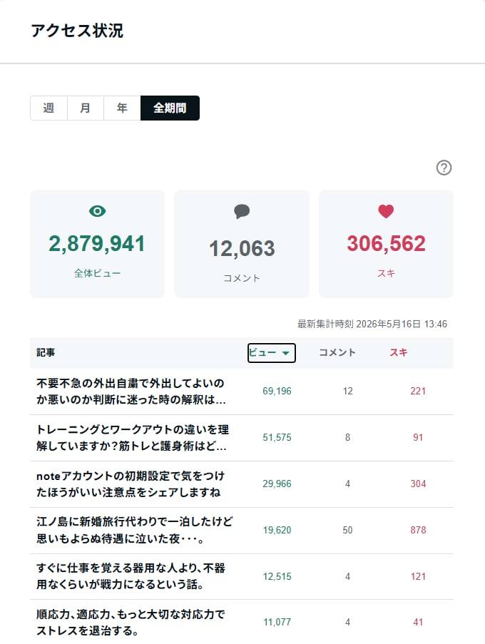
Task: Click the 最新集計時刻 timestamp text
Action: coord(372,324)
